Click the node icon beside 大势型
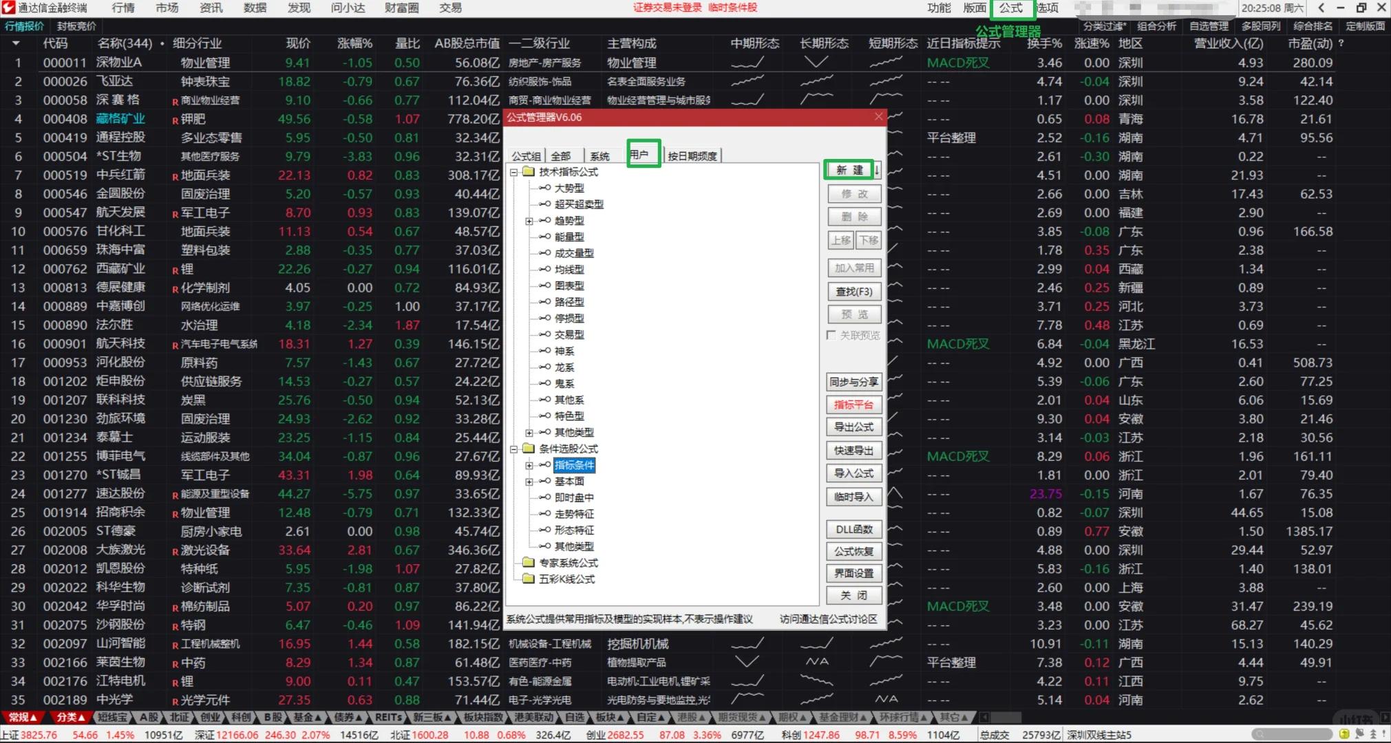This screenshot has height=743, width=1391. click(x=545, y=188)
